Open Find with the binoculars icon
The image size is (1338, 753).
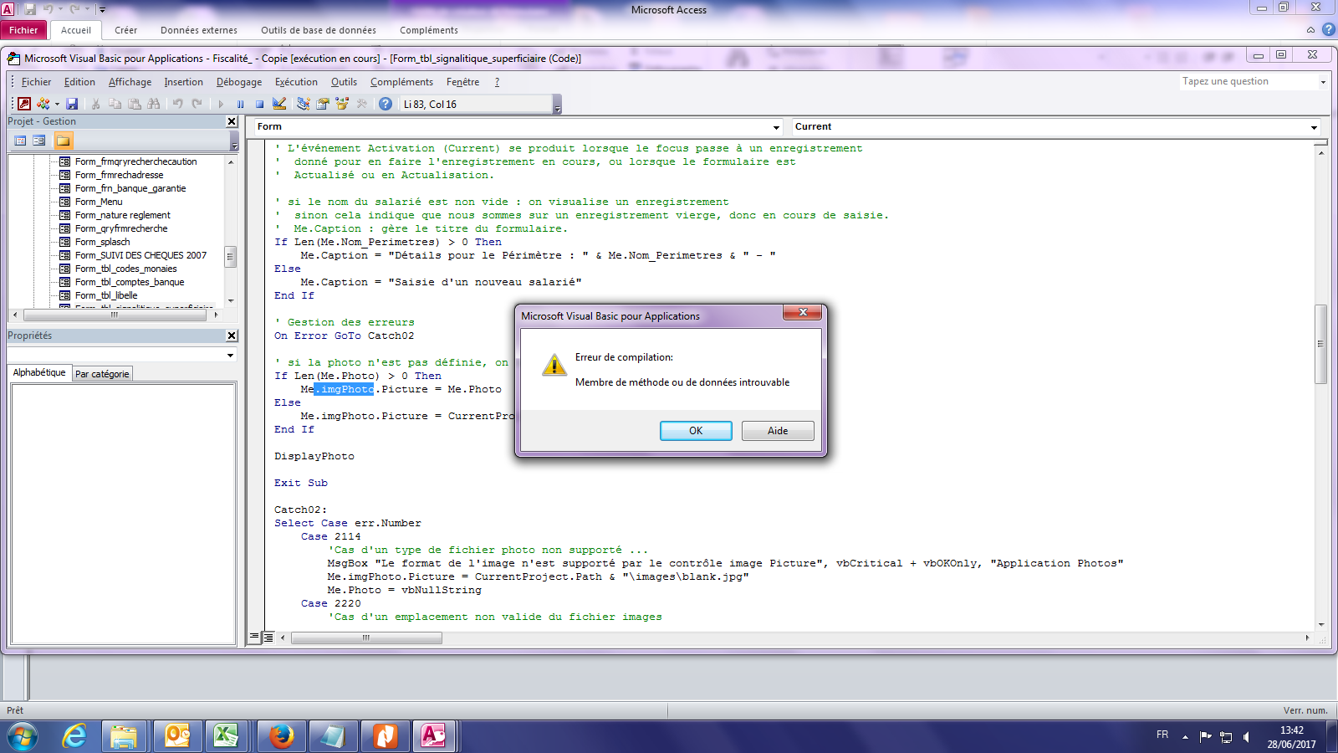[153, 104]
